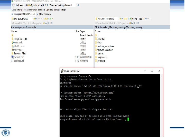Image resolution: width=185 pixels, height=138 pixels.
Task: Click the local panel Forward arrow
Action: 42,19
